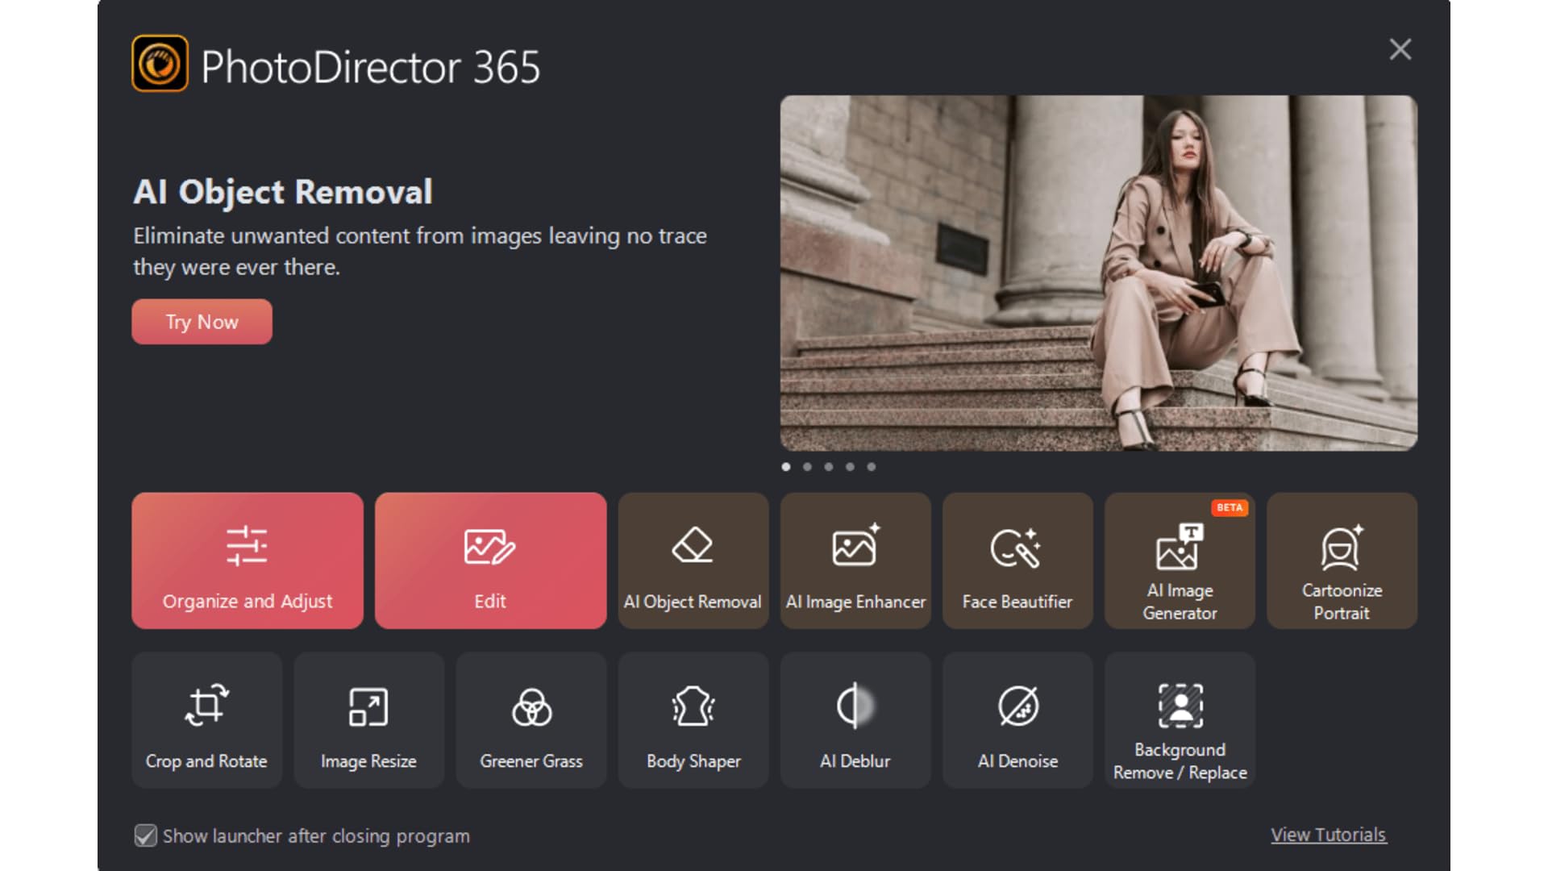Image resolution: width=1548 pixels, height=871 pixels.
Task: Click the Try Now button
Action: 202,322
